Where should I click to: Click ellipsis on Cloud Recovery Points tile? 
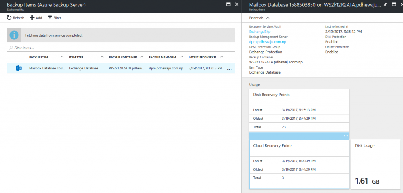[346, 136]
